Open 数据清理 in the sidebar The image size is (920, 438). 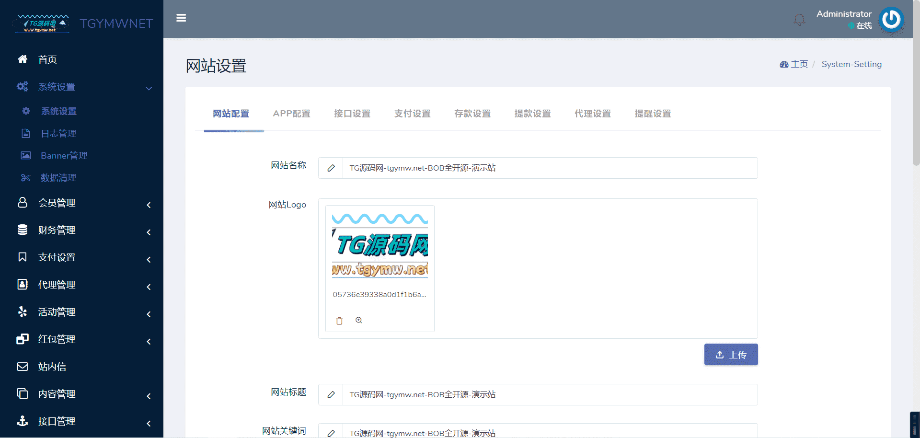tap(58, 178)
